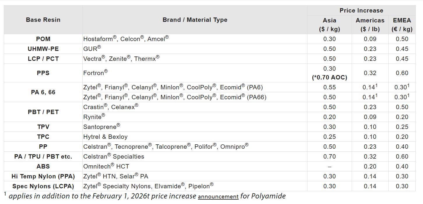Click the Brand / Material Type header
Viewport: 423px width, 204px height.
(195, 20)
